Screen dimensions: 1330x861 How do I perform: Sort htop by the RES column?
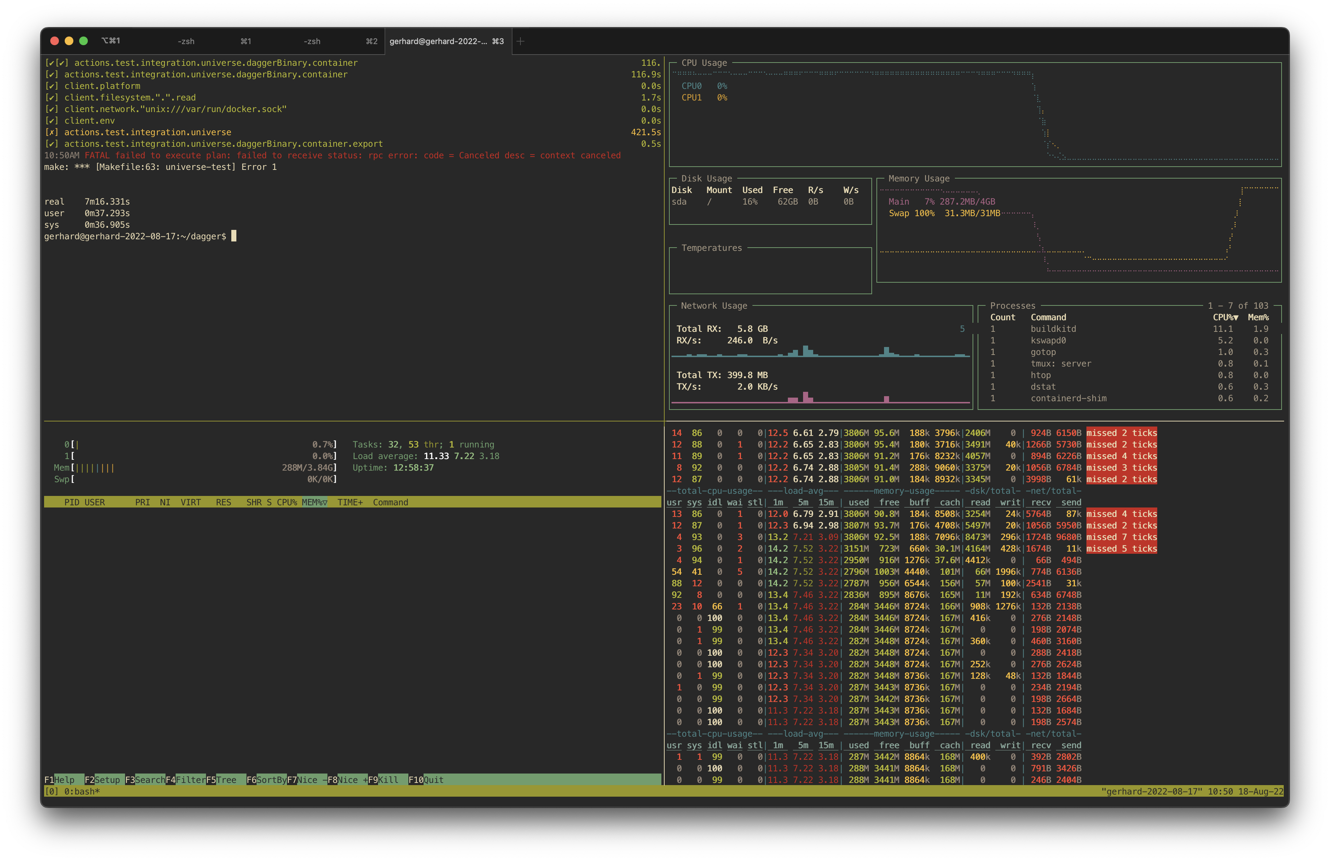[x=223, y=502]
